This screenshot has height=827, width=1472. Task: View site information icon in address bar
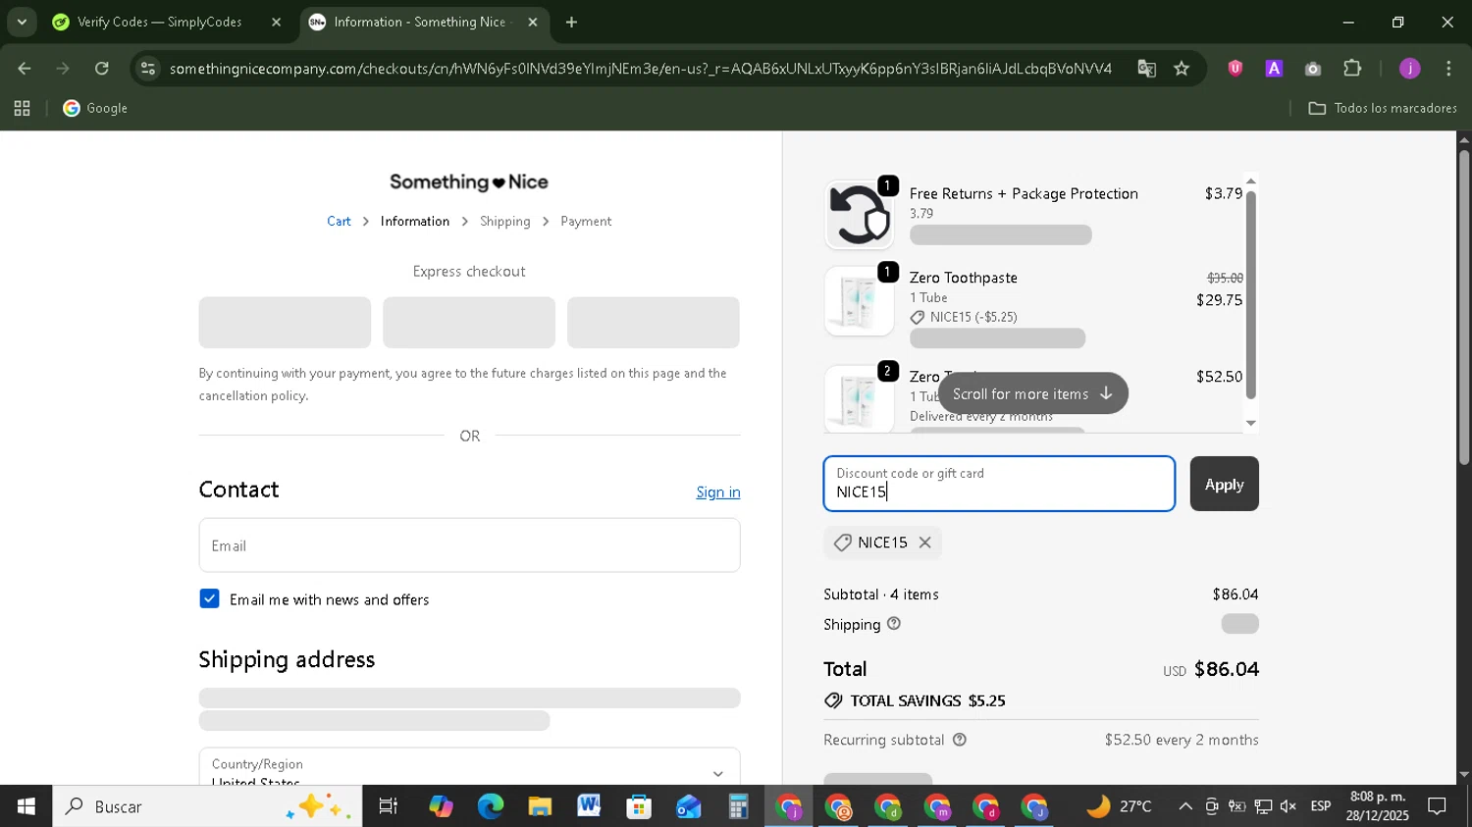(148, 69)
